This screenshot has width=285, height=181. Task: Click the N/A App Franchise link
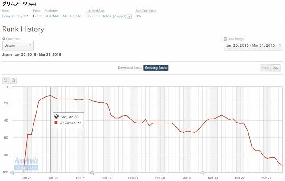(x=138, y=16)
